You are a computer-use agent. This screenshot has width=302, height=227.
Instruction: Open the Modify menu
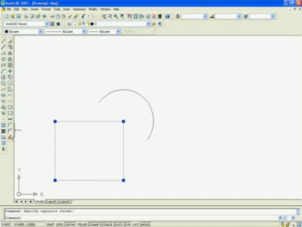pyautogui.click(x=93, y=9)
